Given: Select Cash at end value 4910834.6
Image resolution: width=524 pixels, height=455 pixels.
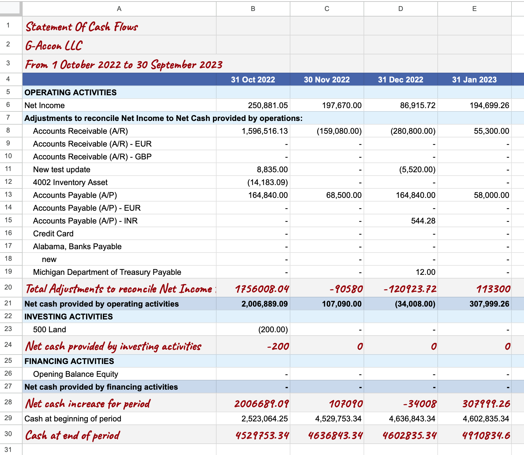Looking at the screenshot, I should (475, 434).
